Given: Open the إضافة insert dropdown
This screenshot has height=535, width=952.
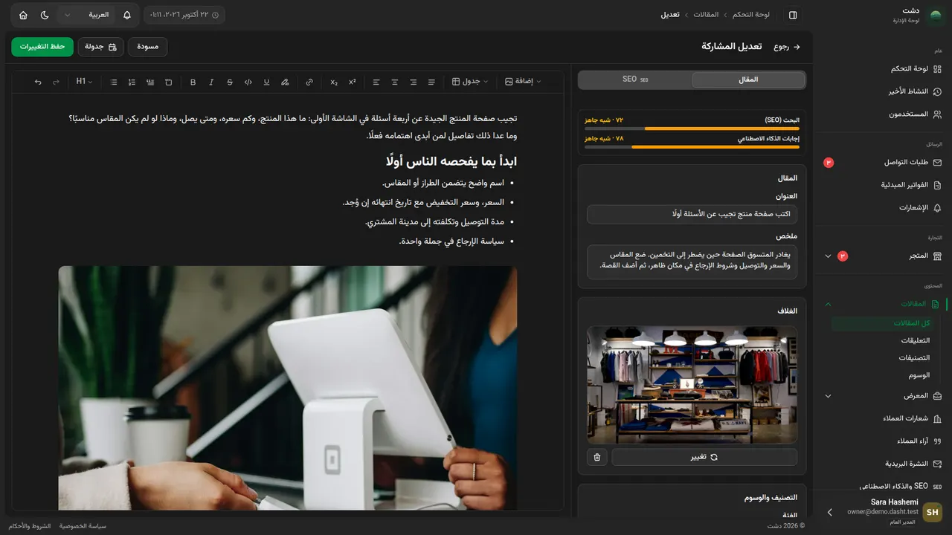Looking at the screenshot, I should click(x=523, y=82).
